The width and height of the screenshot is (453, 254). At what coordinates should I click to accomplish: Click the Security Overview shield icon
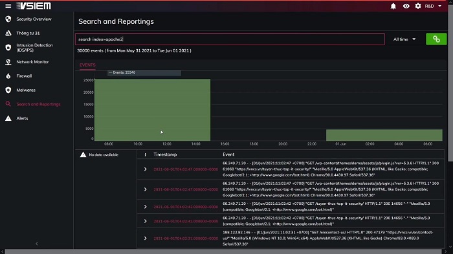(x=8, y=19)
